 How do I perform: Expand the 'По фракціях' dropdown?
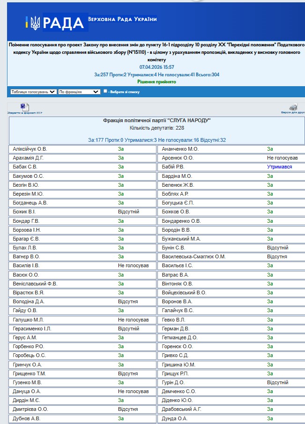tap(79, 92)
